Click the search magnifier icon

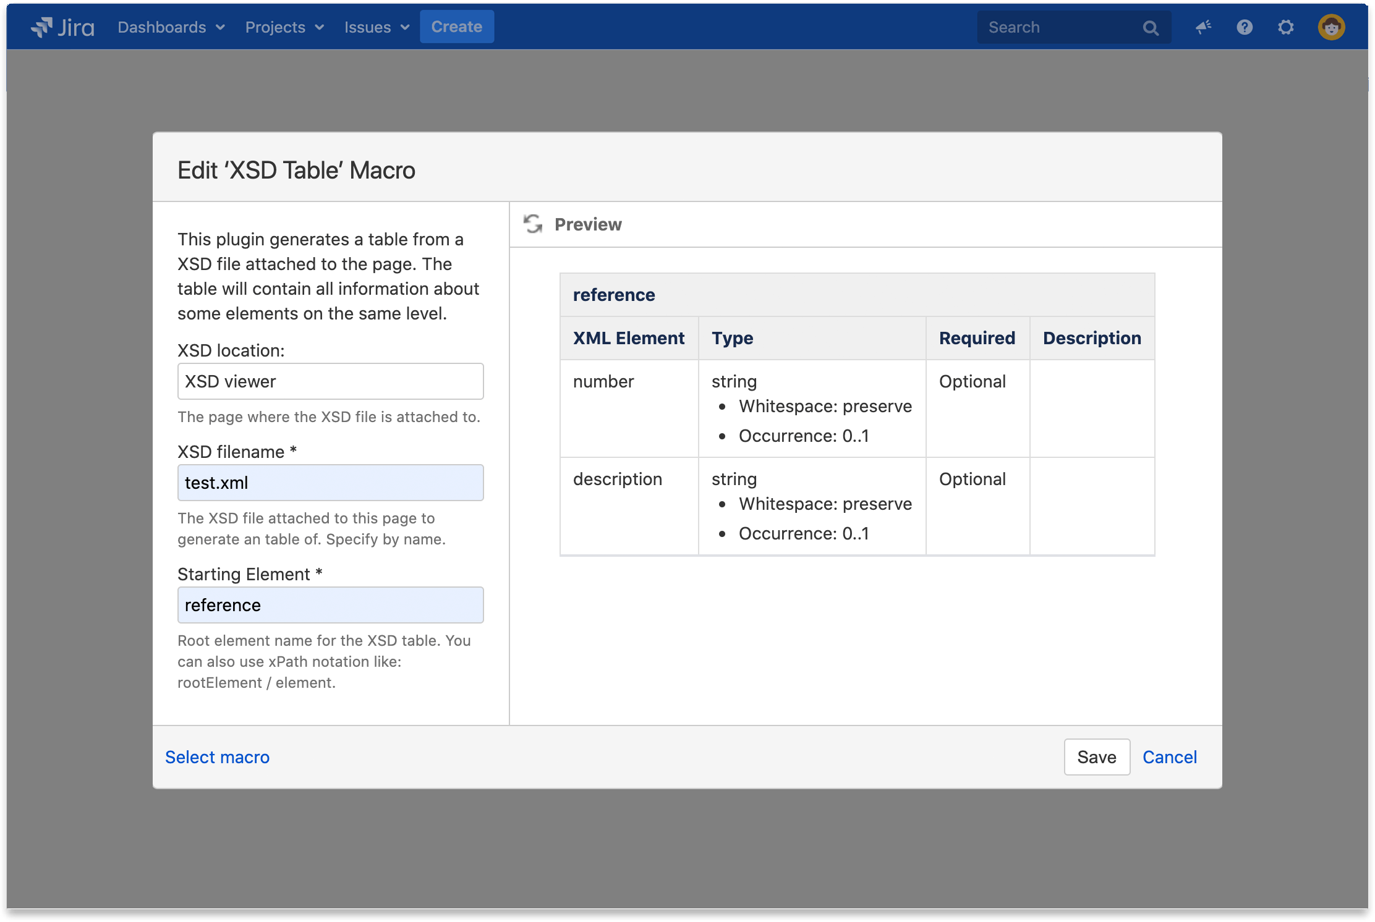click(x=1150, y=28)
